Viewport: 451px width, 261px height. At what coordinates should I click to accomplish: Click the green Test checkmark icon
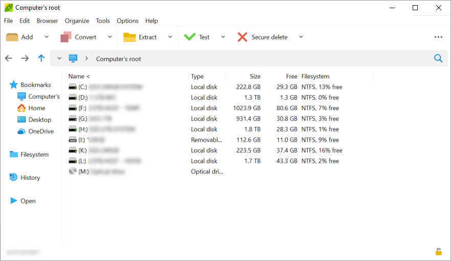coord(190,37)
